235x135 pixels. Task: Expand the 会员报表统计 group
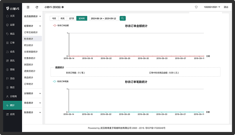32,16
